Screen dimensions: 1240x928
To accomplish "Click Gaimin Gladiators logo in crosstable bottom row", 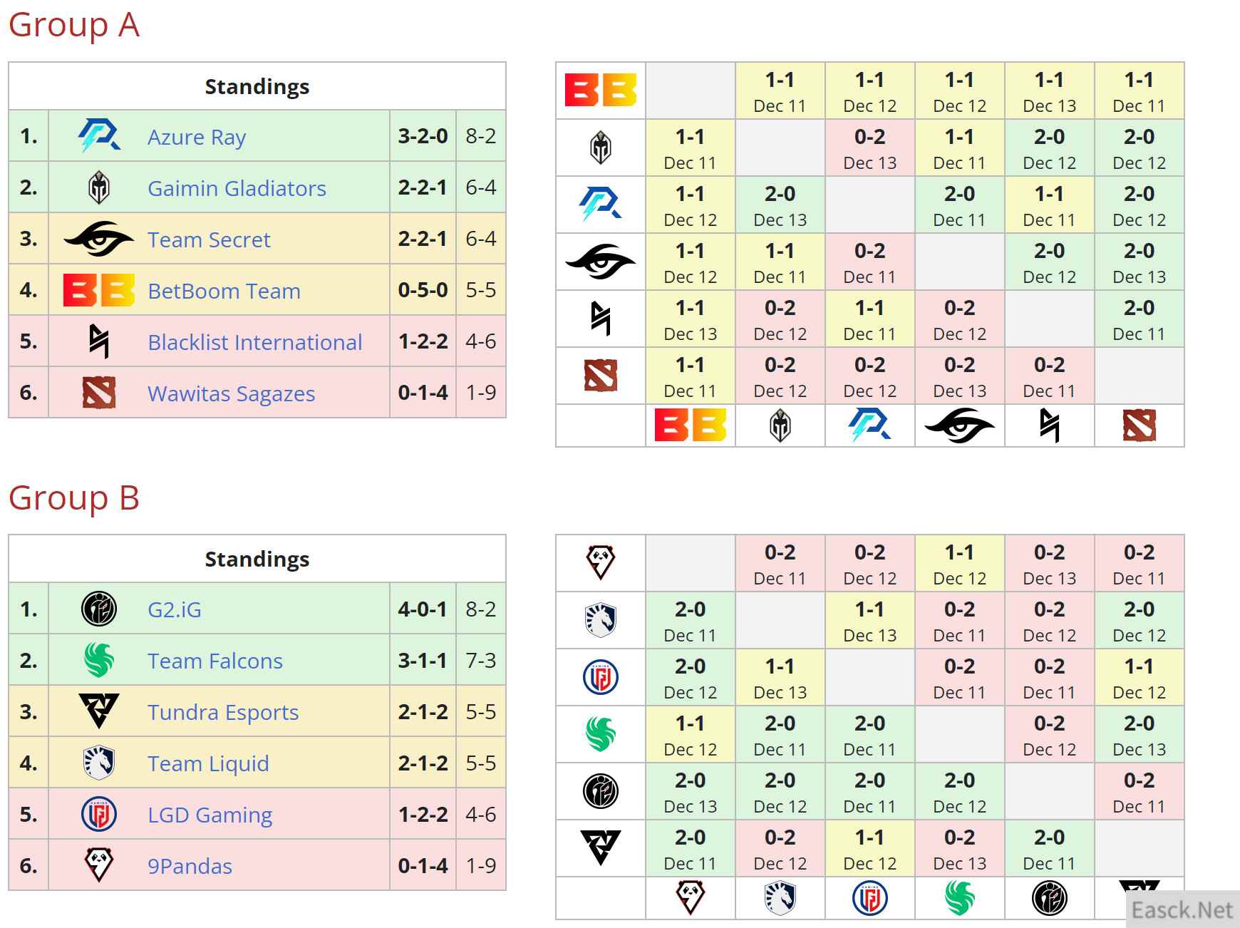I will (x=780, y=426).
